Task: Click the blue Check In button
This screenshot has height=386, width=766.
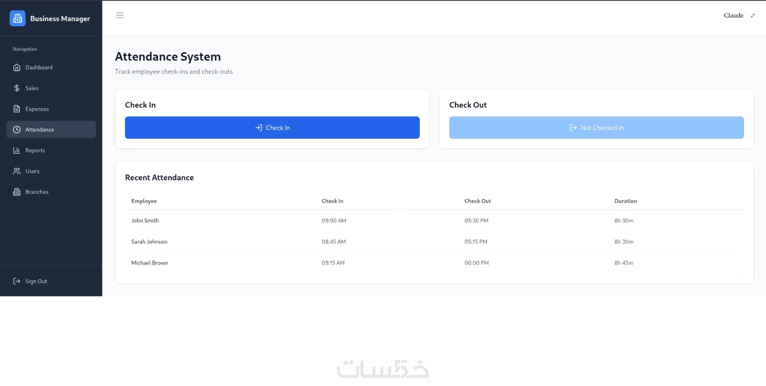Action: click(x=272, y=128)
